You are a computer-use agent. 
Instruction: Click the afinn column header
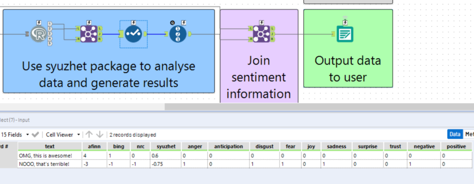click(94, 147)
